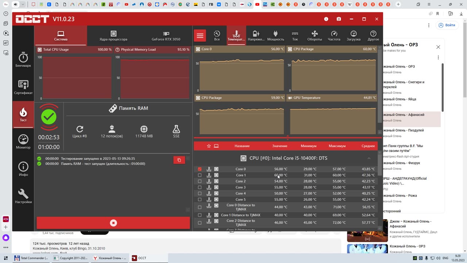Click the Цикл #8 refresh icon

click(x=80, y=129)
